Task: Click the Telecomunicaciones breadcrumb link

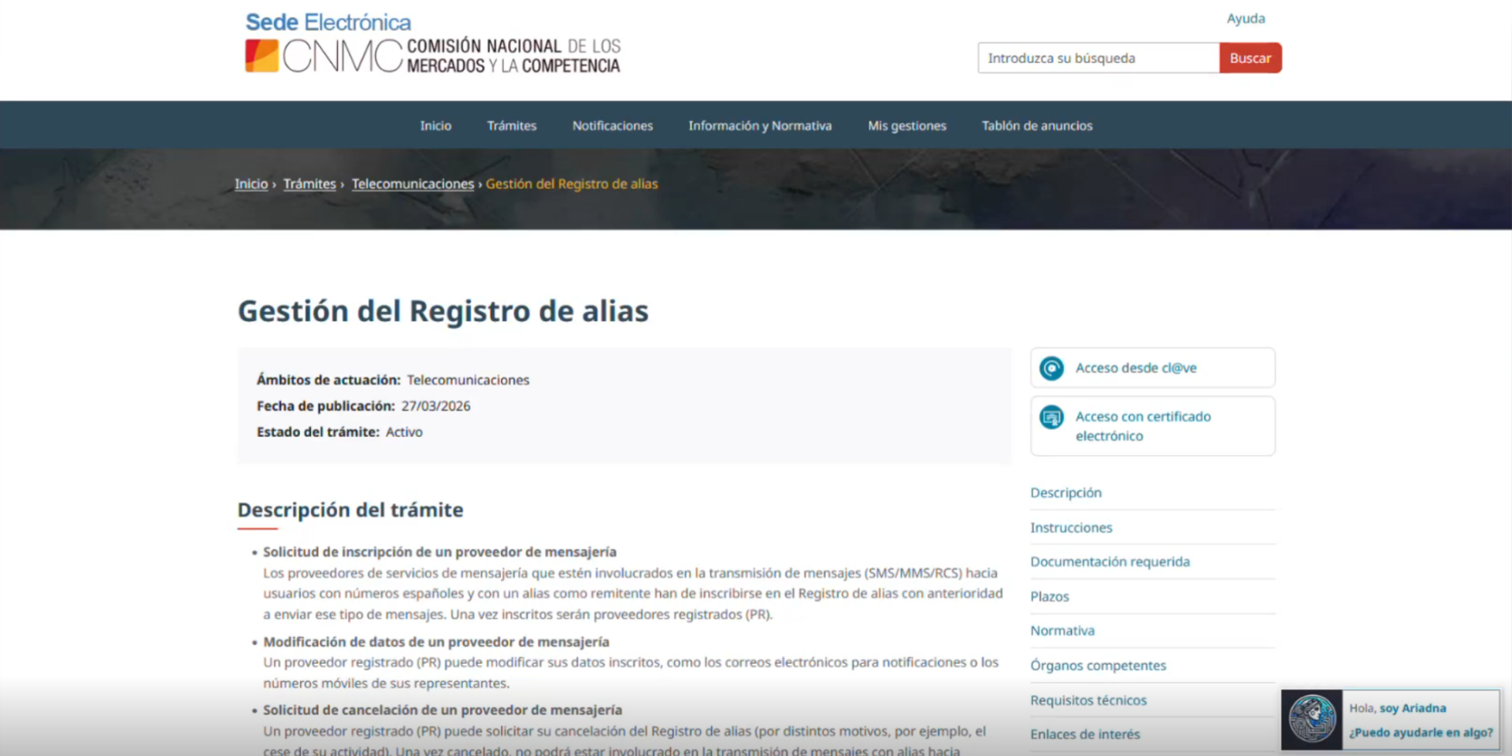Action: (413, 183)
